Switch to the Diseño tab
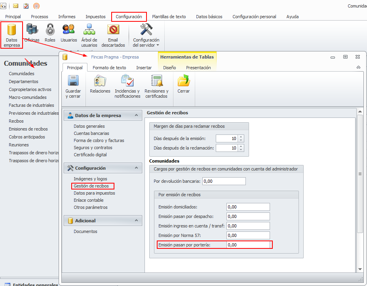 click(x=169, y=68)
